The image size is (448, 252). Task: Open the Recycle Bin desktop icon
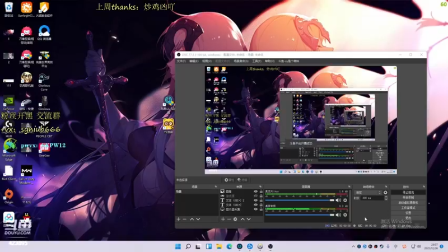click(x=9, y=9)
